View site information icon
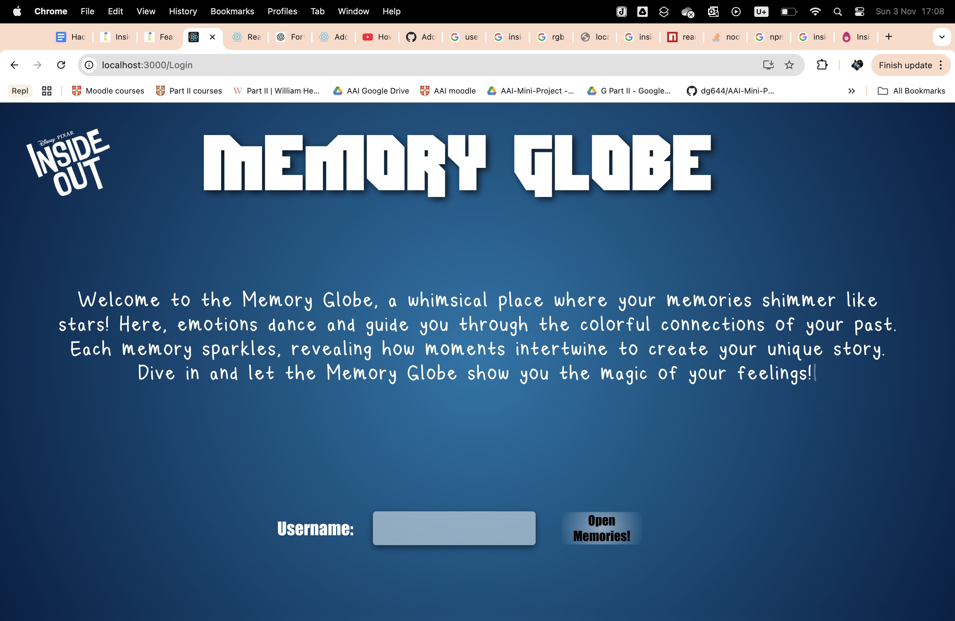 tap(89, 65)
